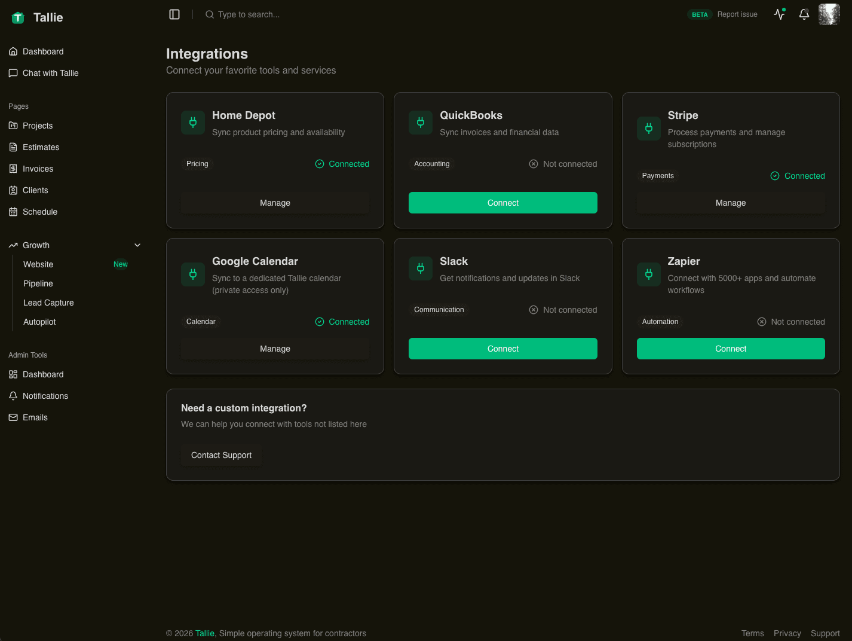Open Autopilot under Growth

[x=39, y=322]
